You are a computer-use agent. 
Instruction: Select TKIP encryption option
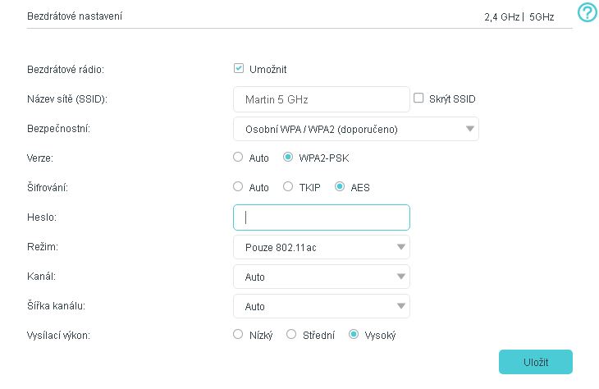tap(288, 187)
